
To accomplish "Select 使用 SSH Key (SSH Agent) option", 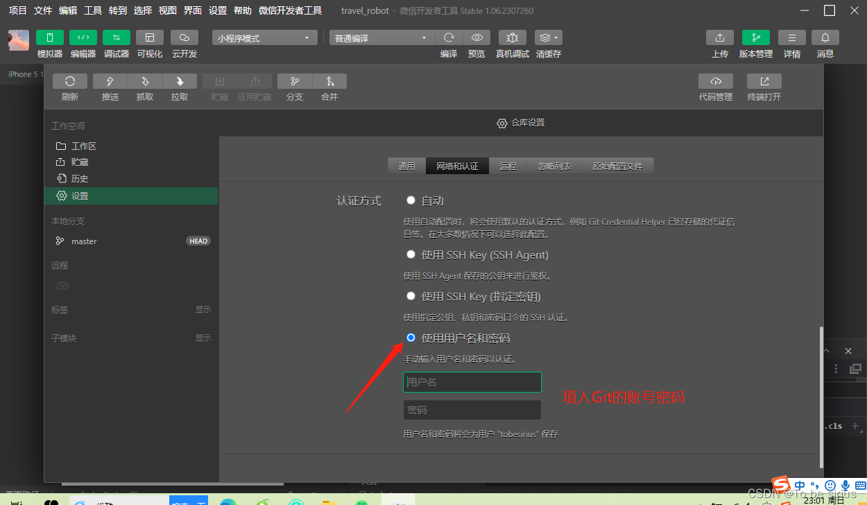I will (411, 255).
